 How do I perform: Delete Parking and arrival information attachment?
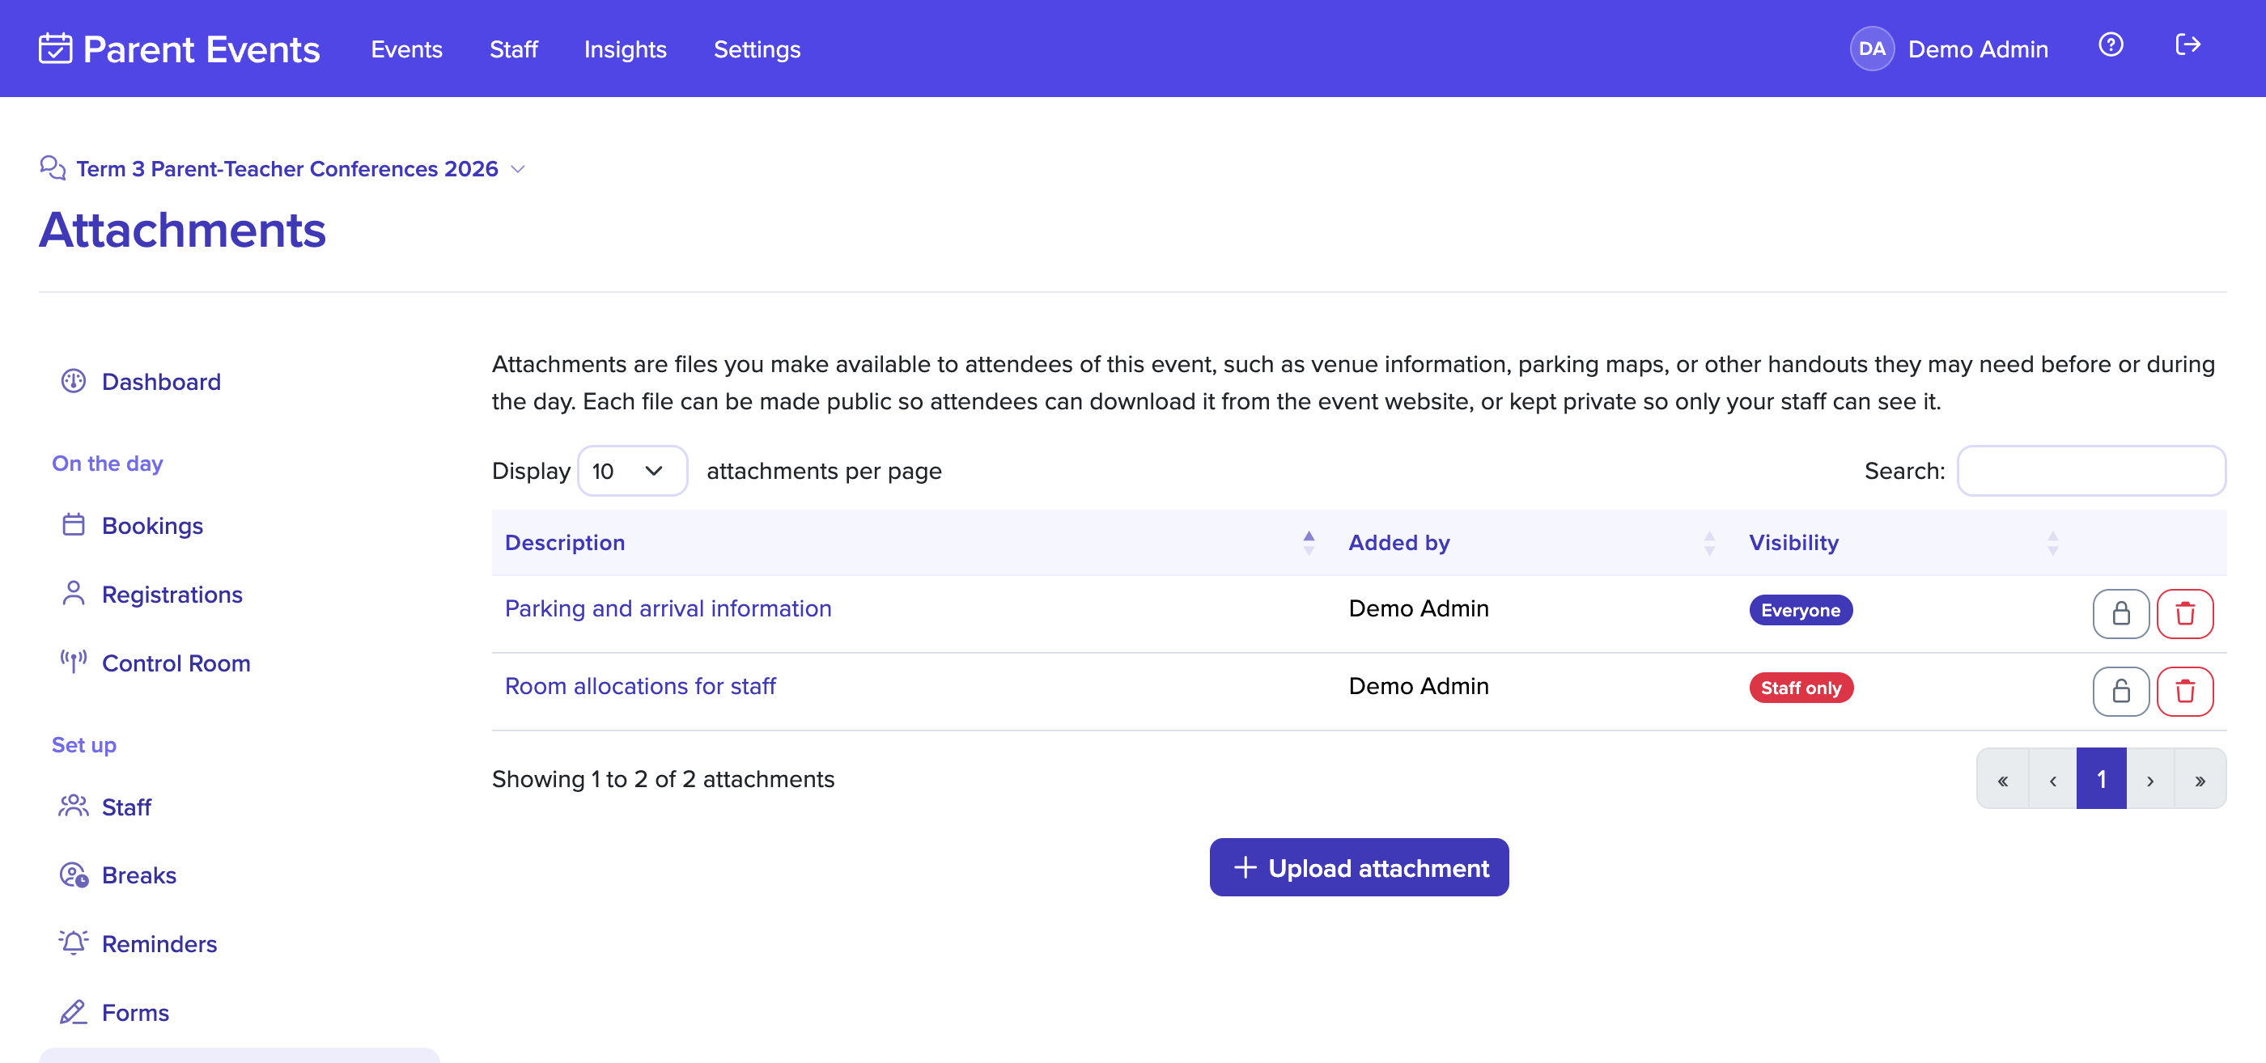pyautogui.click(x=2184, y=614)
